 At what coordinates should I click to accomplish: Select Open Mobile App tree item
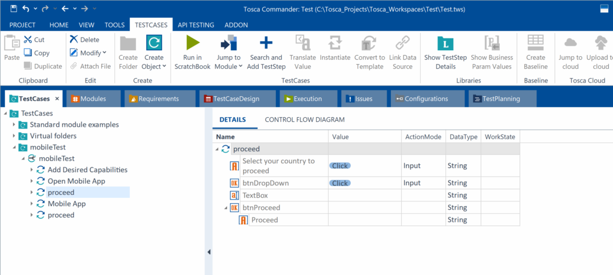(x=76, y=181)
